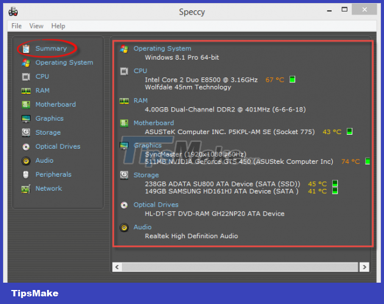Viewport: 384px width, 304px height.
Task: Click the 41 °C SAMSUNG temperature value
Action: tap(318, 191)
